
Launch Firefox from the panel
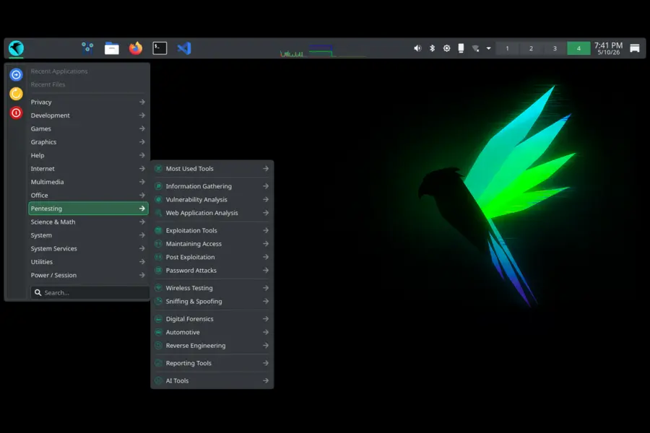pos(136,48)
